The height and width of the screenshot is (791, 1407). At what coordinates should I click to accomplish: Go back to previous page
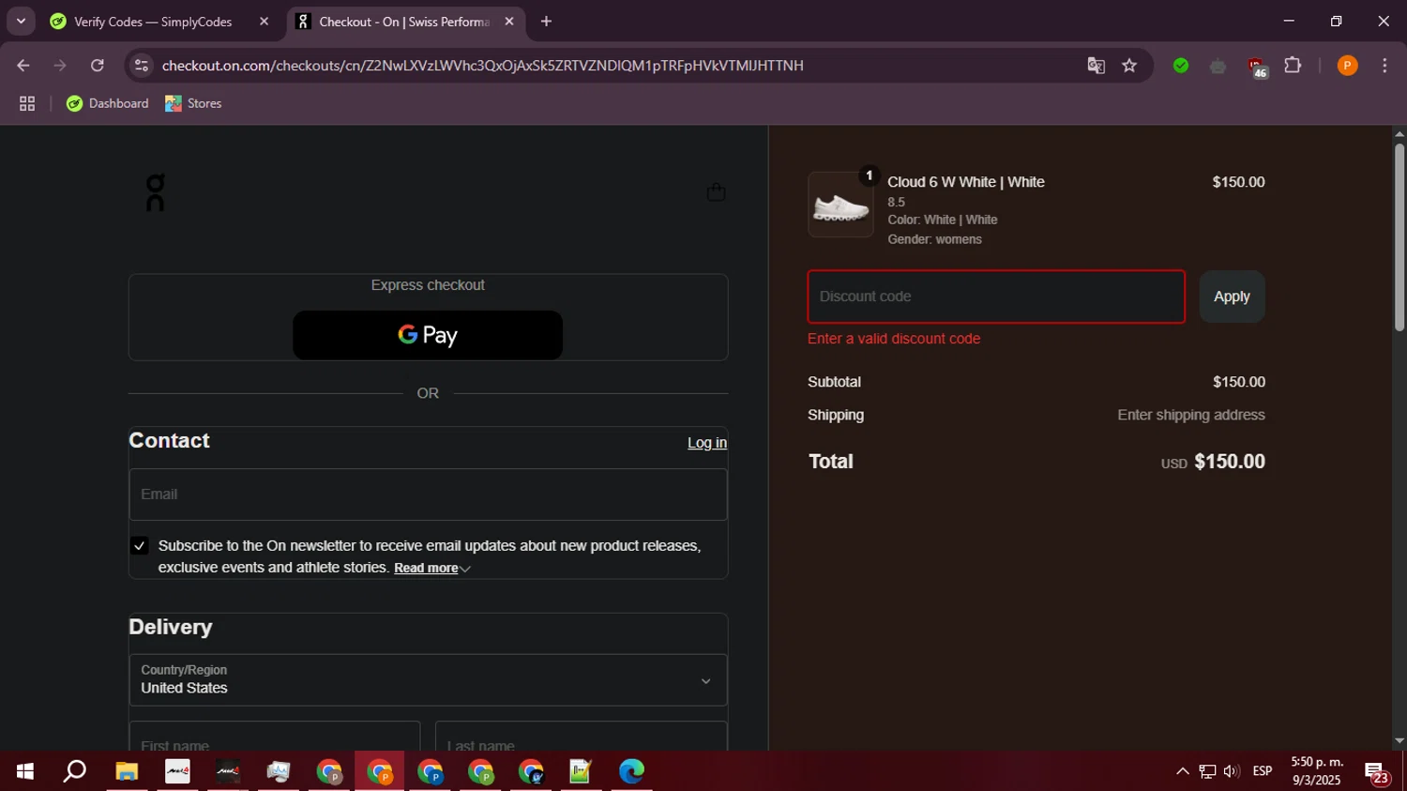coord(23,66)
